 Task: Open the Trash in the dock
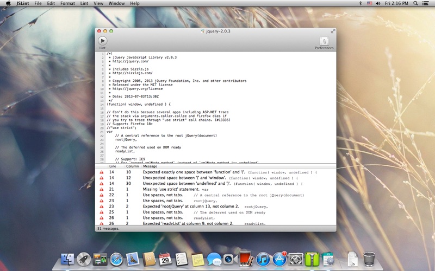[x=369, y=259]
